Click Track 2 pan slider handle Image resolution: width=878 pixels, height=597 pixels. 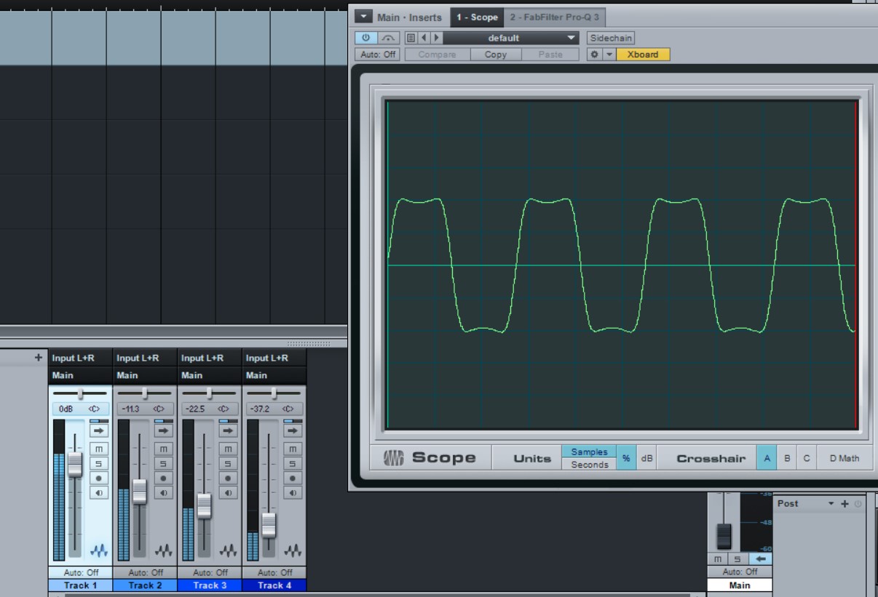145,393
